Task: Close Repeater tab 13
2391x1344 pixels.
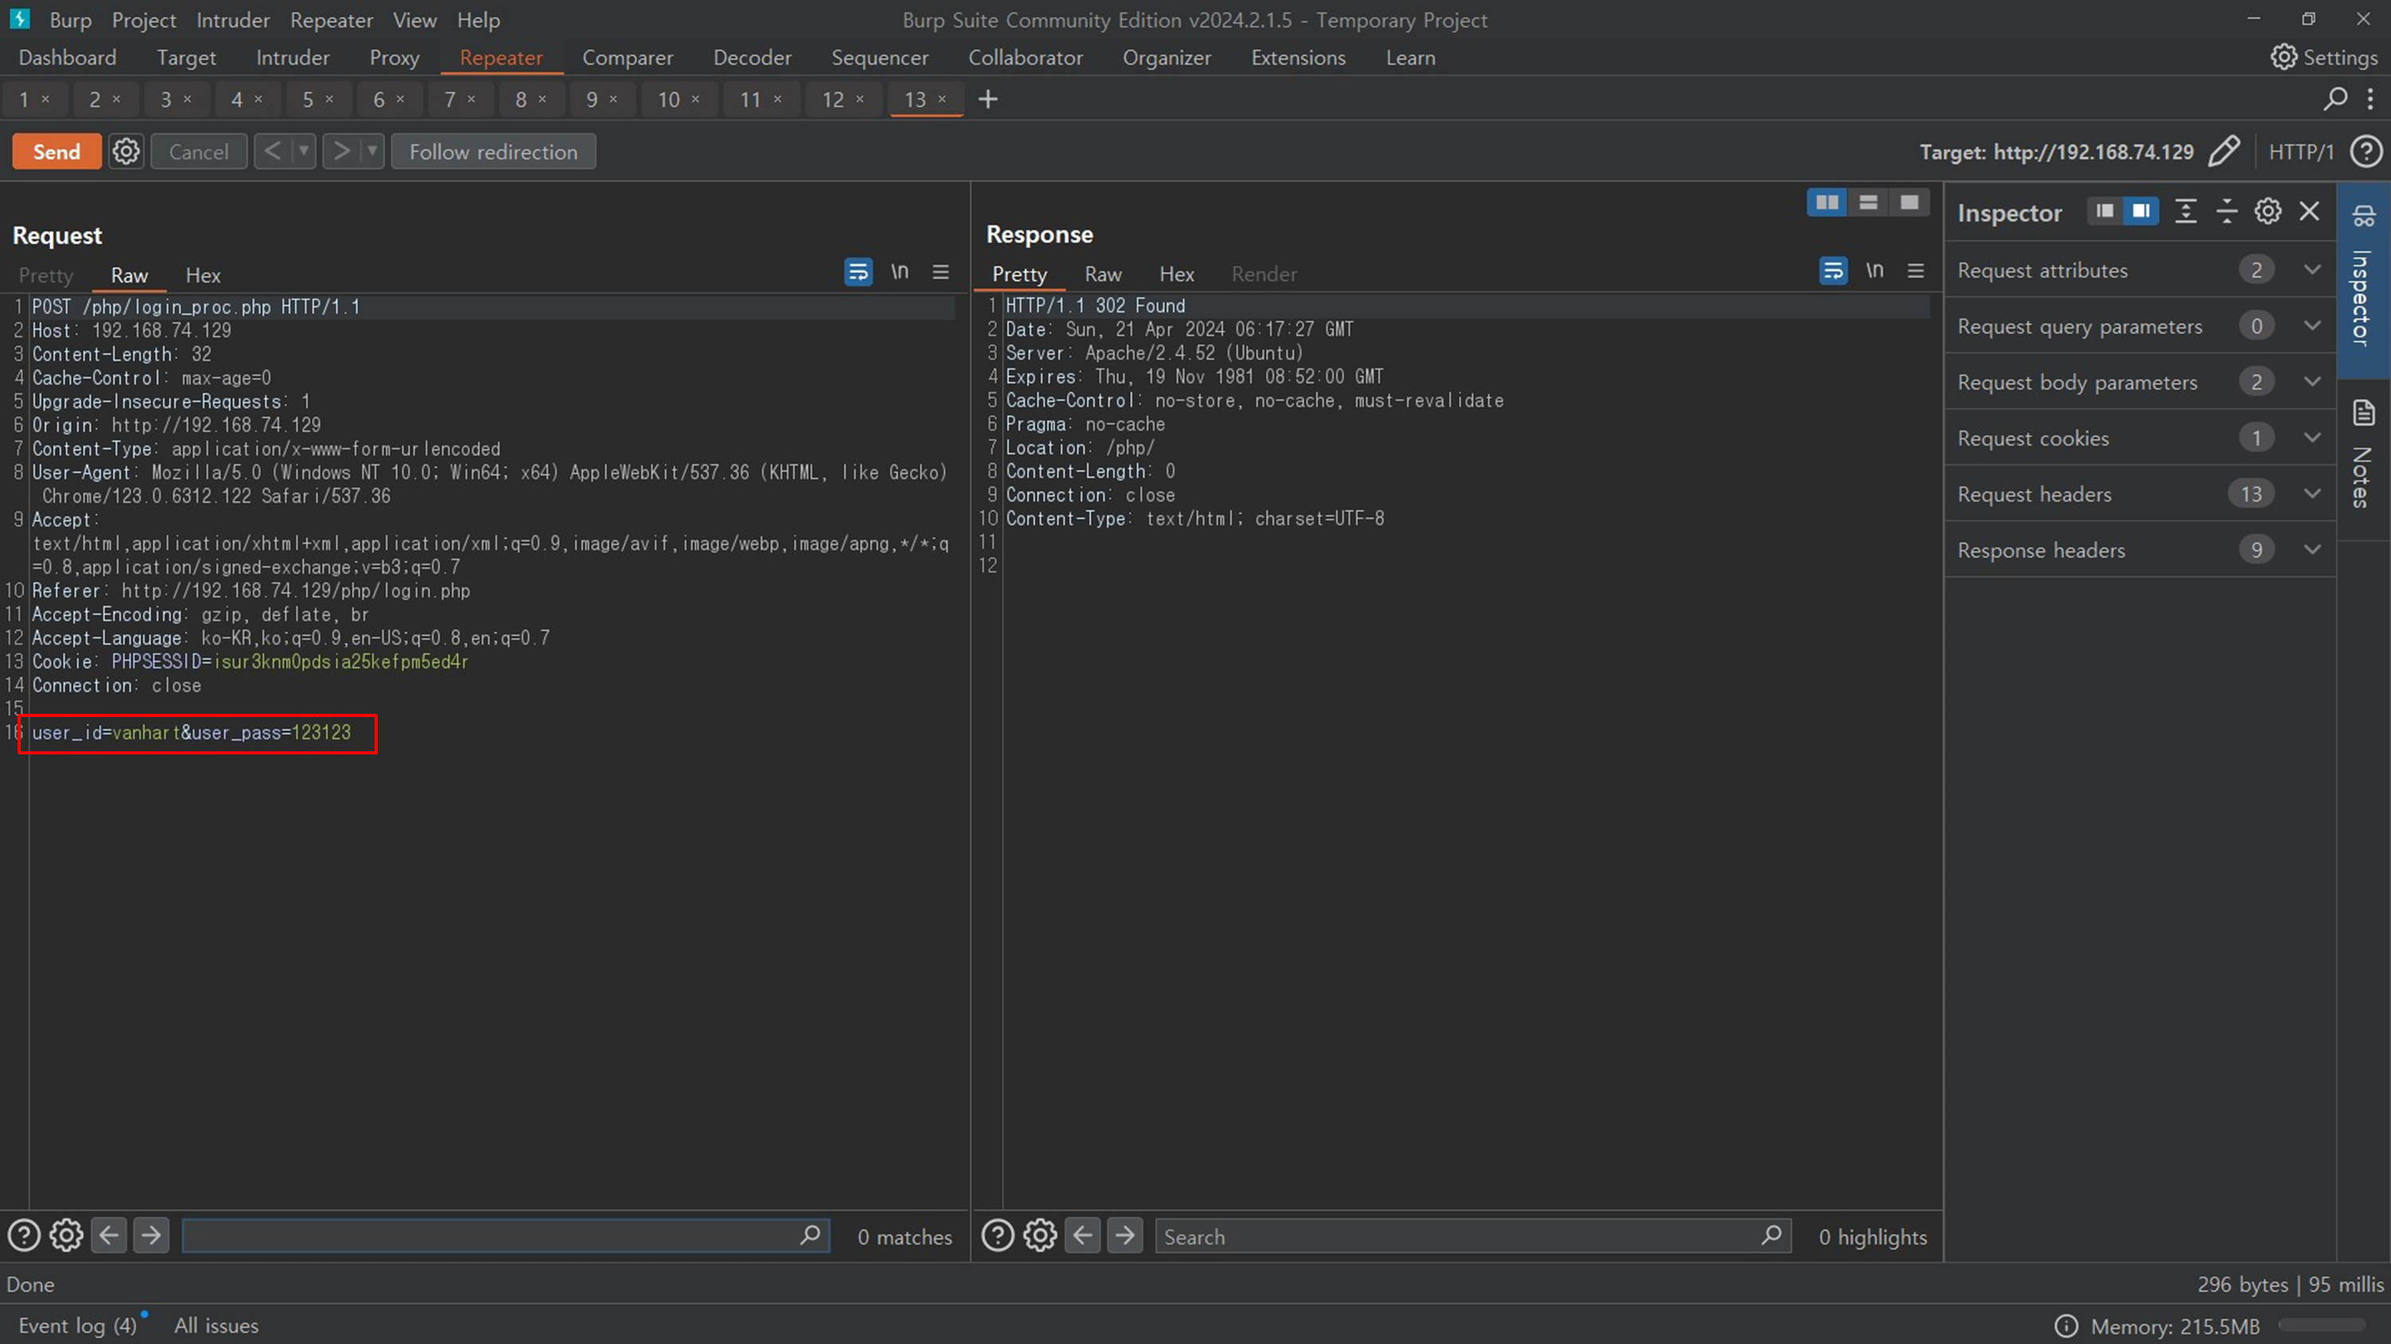Action: [942, 98]
